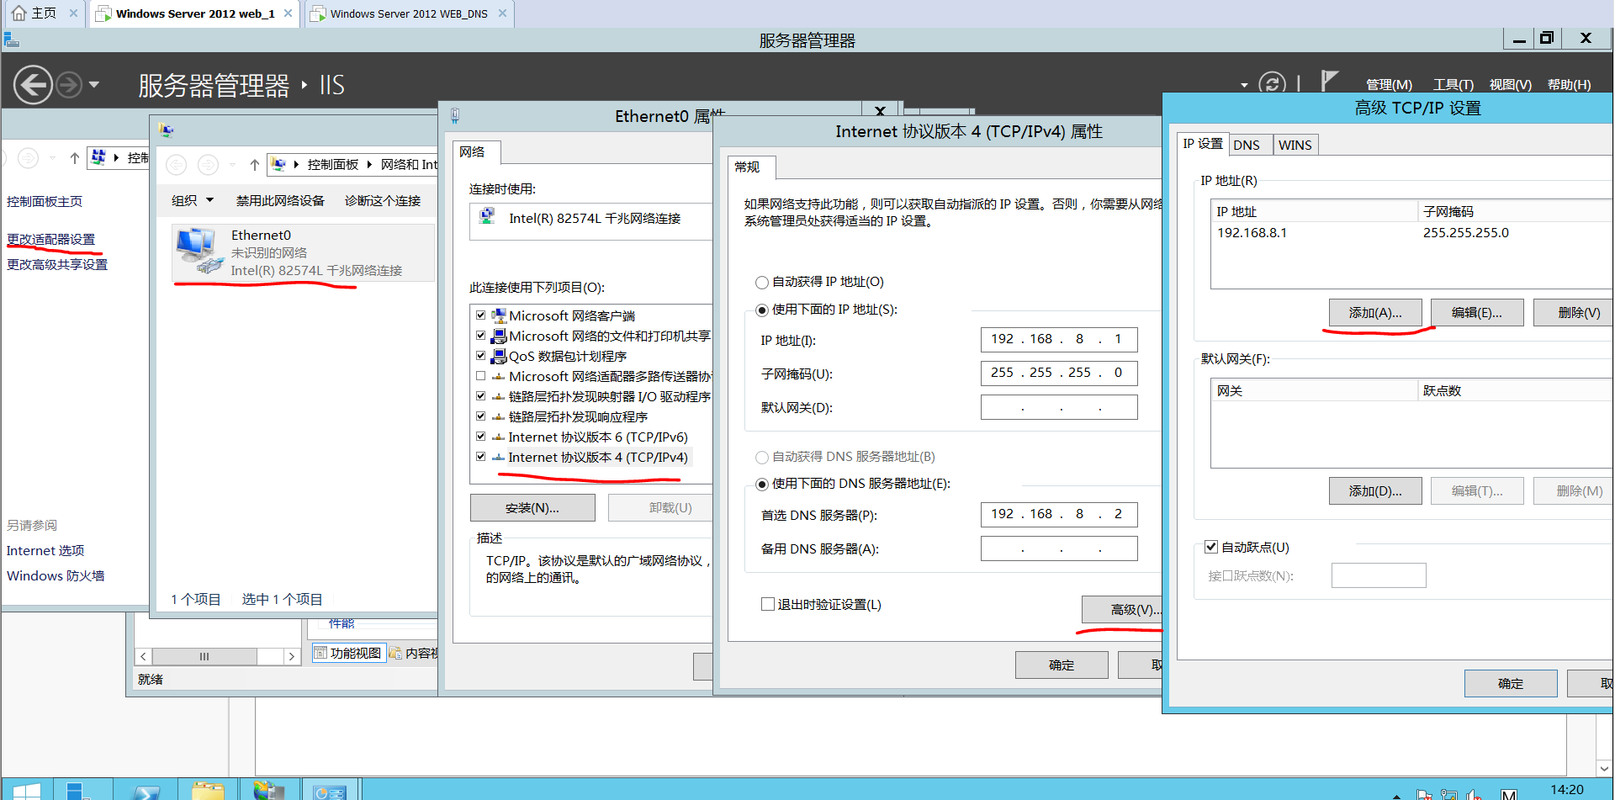
Task: Click 高级(V)... button
Action: point(1122,610)
